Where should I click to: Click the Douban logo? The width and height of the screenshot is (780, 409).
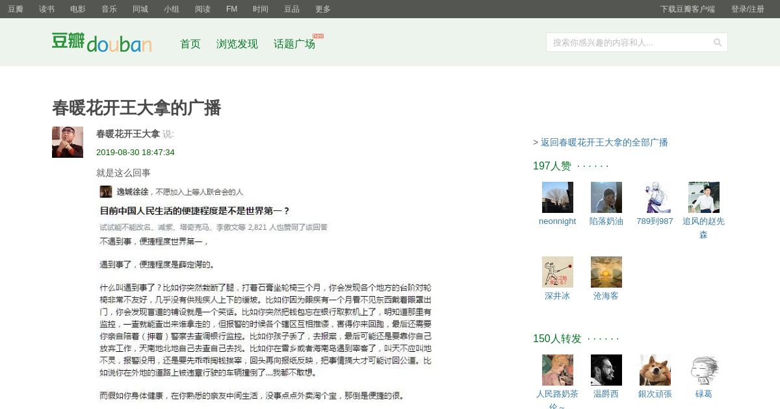(x=102, y=42)
